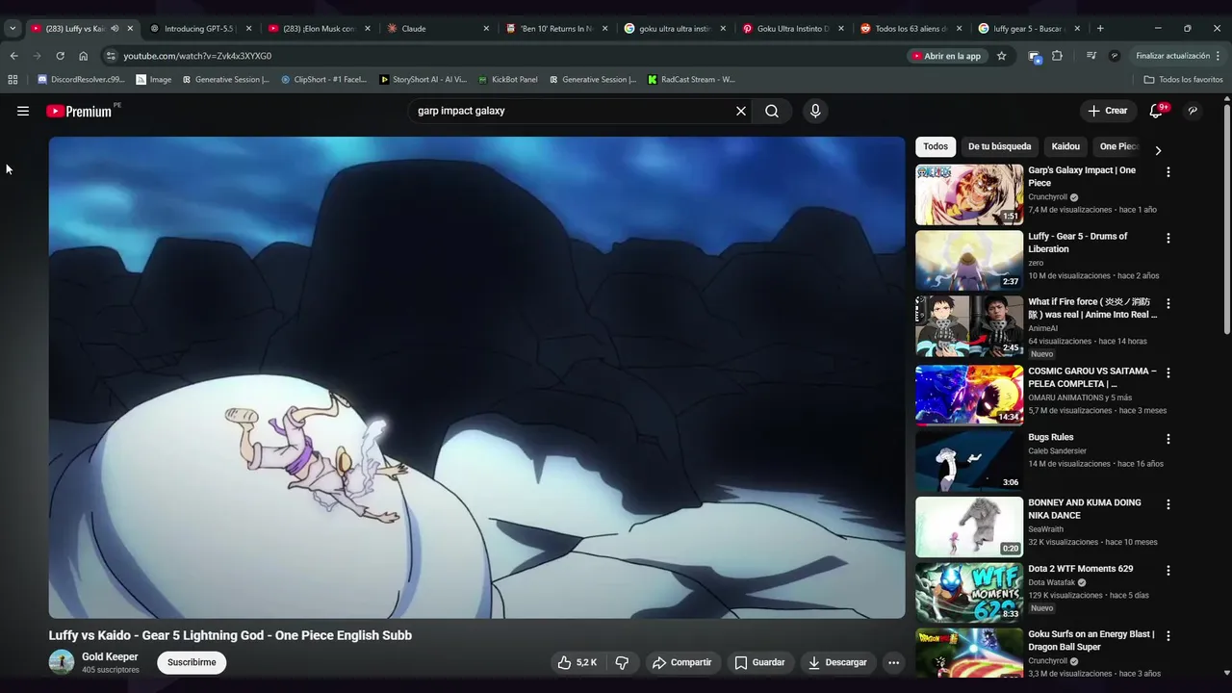
Task: Open Dota 2 WTF Moments thumbnail
Action: pos(969,592)
